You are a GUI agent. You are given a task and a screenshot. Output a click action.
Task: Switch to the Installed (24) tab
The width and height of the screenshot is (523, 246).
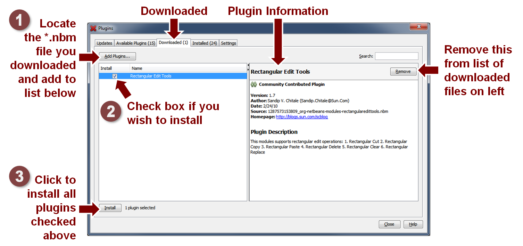[x=205, y=43]
